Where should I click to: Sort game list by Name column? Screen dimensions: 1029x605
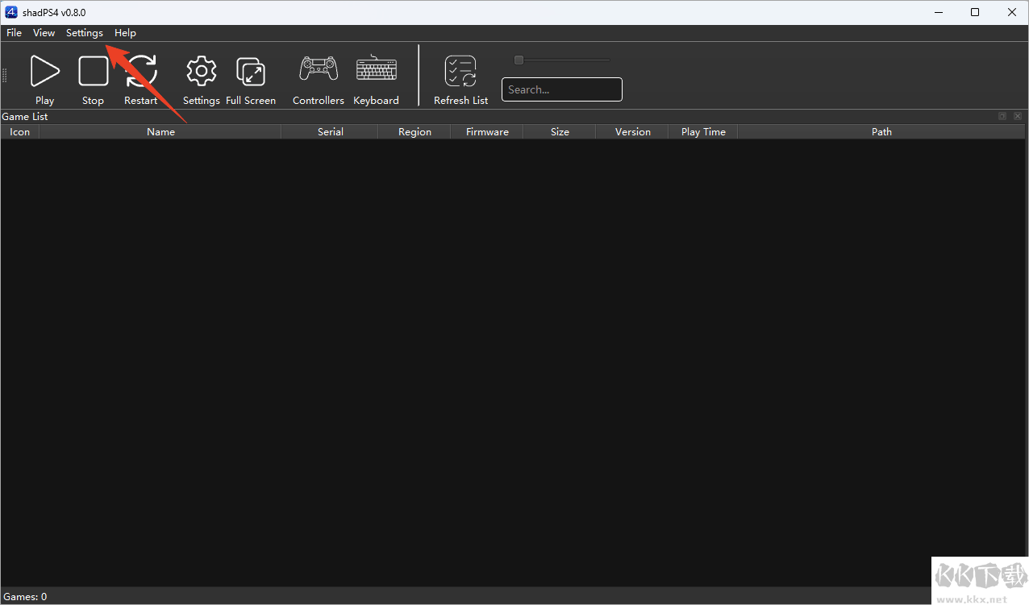pyautogui.click(x=160, y=132)
